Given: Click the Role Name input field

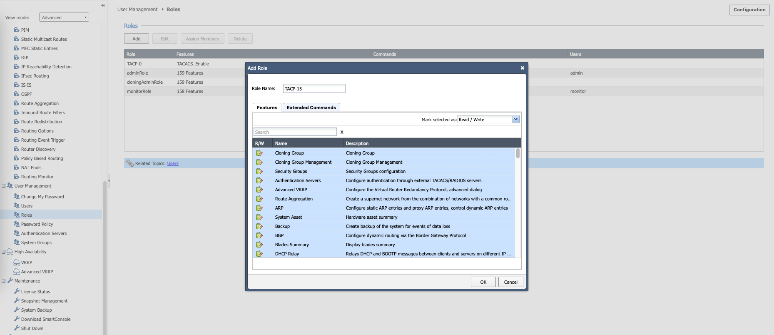Looking at the screenshot, I should 314,88.
